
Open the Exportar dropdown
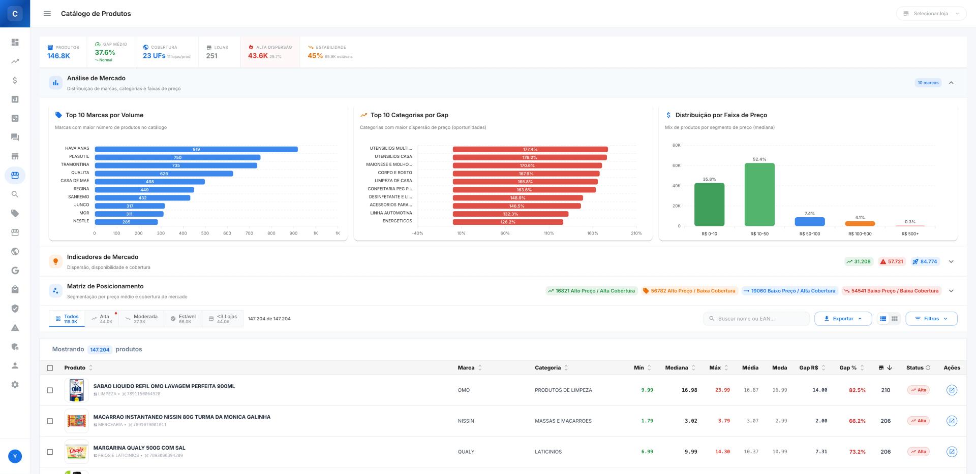pyautogui.click(x=843, y=319)
